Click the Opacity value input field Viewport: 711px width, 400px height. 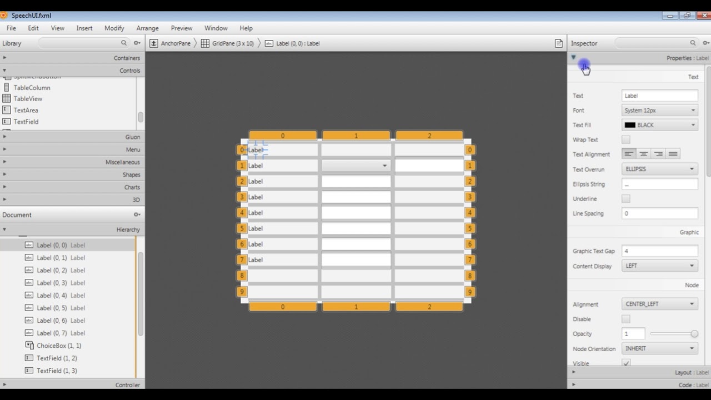[x=633, y=333]
